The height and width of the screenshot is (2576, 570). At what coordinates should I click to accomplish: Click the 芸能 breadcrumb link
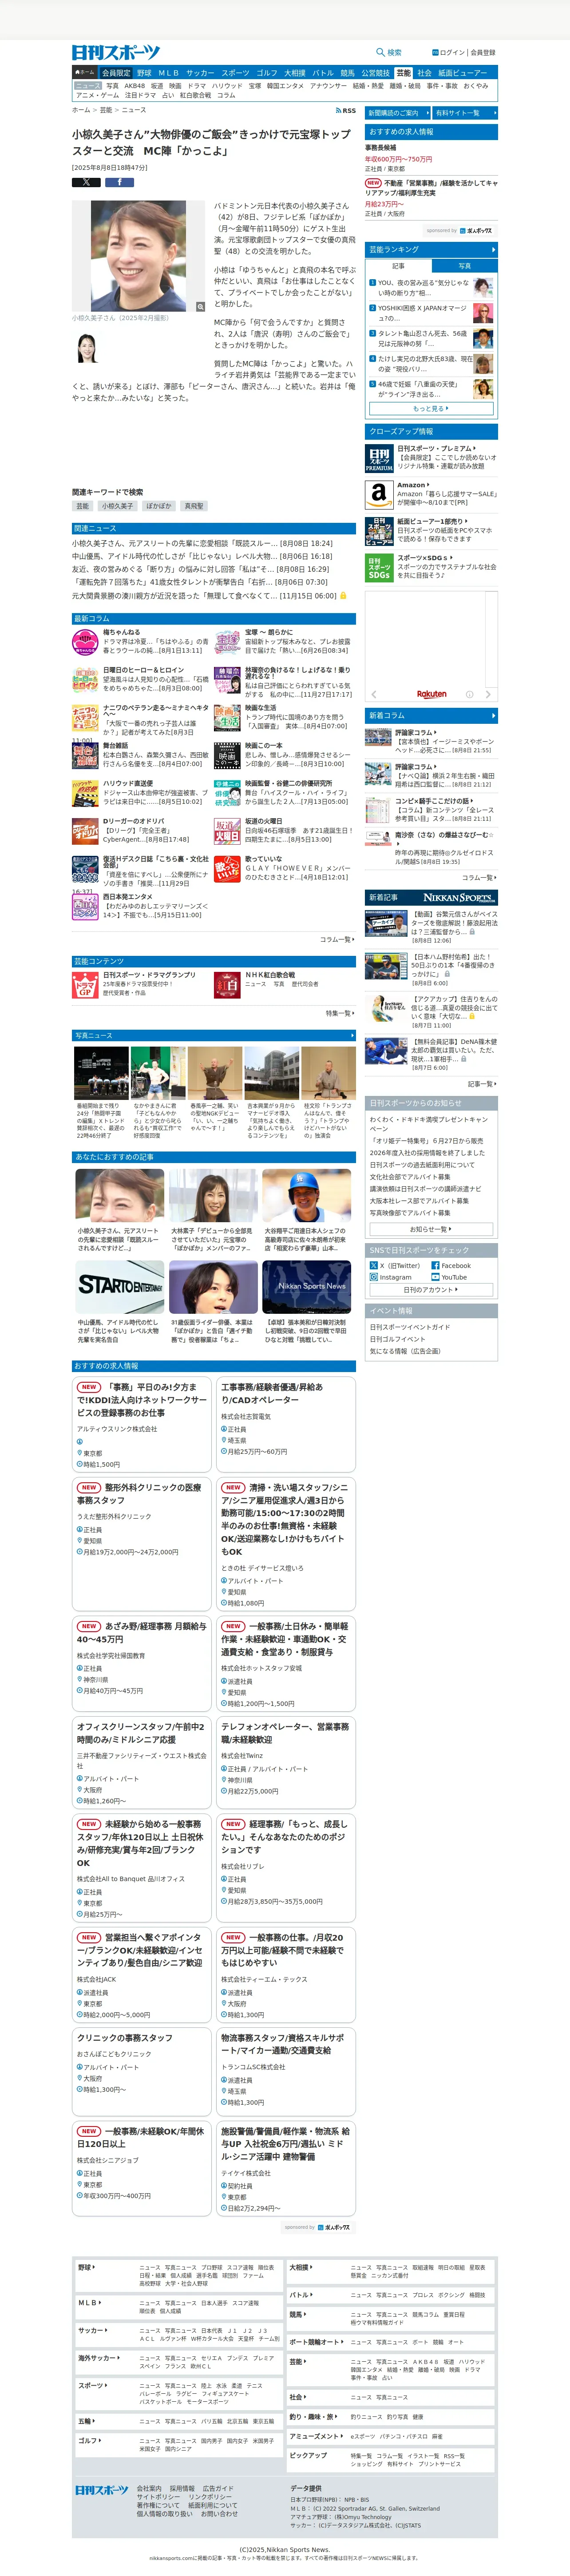[x=106, y=110]
